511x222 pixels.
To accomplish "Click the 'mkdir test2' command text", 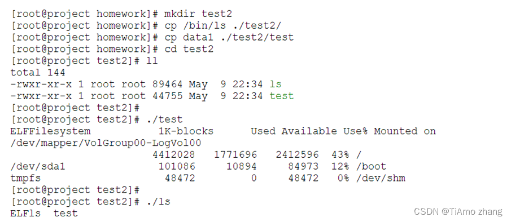I will [x=198, y=14].
